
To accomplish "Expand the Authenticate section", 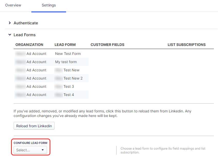I will point(26,23).
